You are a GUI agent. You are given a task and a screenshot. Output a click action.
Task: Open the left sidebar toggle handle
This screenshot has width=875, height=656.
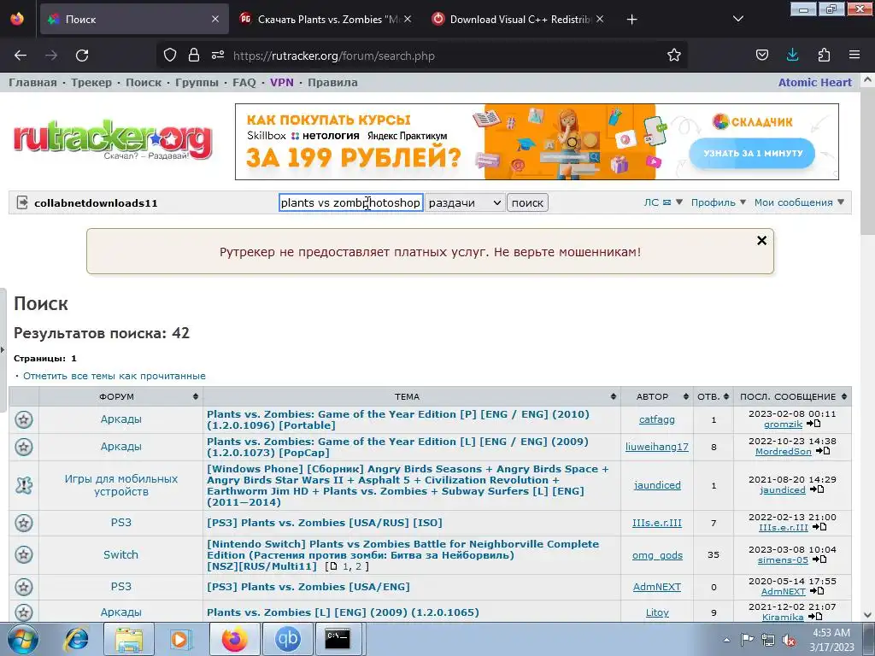[3, 349]
